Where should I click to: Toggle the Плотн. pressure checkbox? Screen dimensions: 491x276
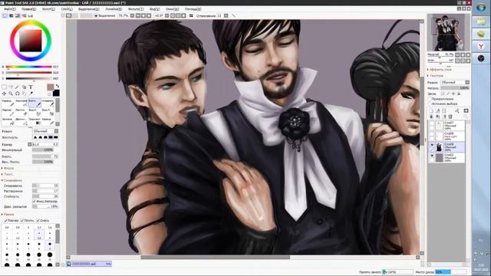pos(22,221)
